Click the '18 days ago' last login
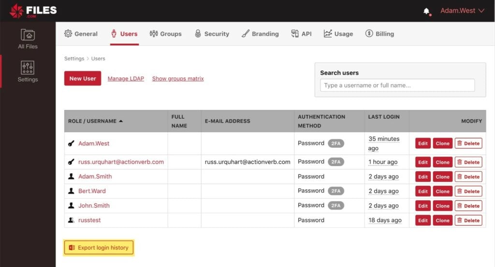This screenshot has height=267, width=495. coord(385,220)
